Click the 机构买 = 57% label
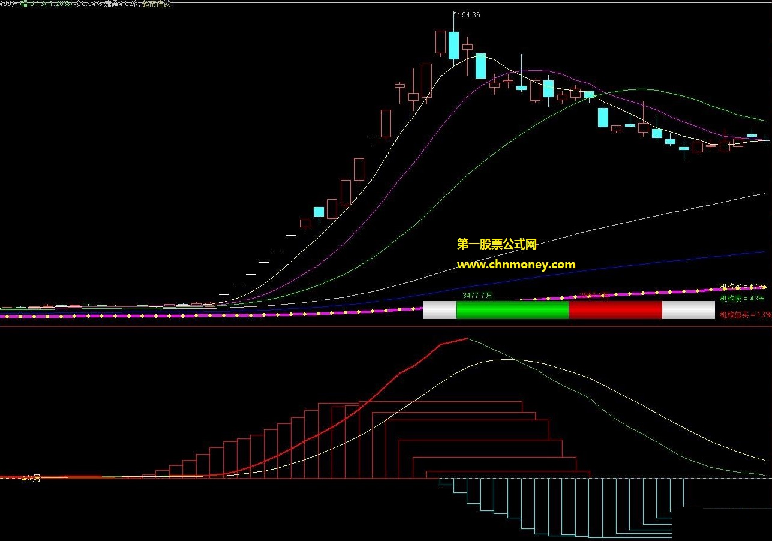The image size is (772, 541). (742, 287)
